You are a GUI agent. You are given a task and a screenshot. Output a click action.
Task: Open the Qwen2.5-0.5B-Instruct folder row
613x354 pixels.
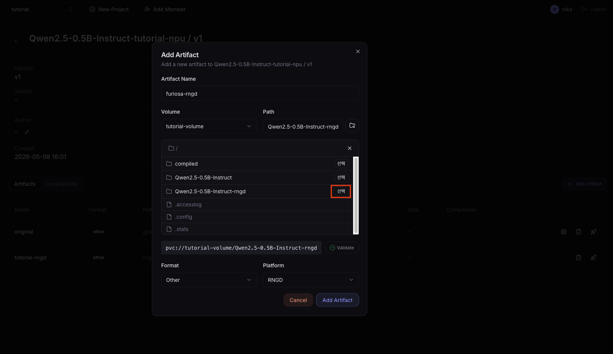(257, 178)
